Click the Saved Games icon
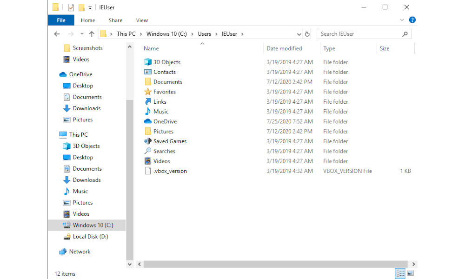The height and width of the screenshot is (279, 465). tap(148, 141)
